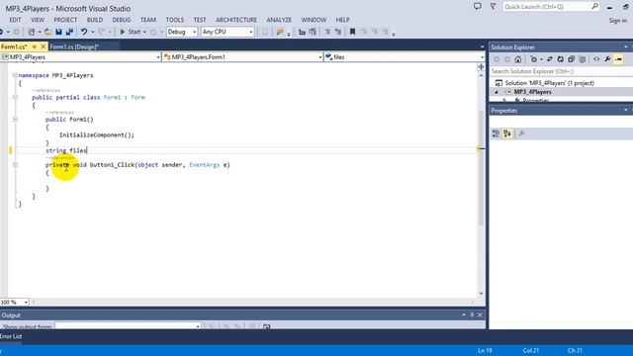This screenshot has height=356, width=633.
Task: Close the Form1.cs tab
Action: tap(44, 46)
